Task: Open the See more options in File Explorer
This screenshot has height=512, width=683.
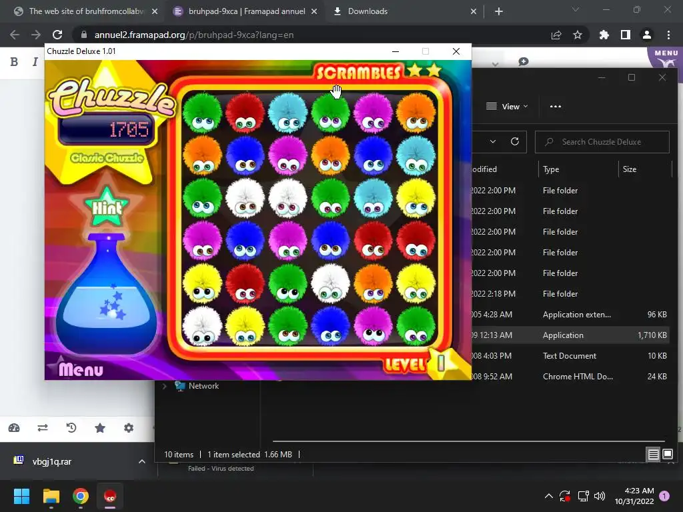Action: (x=556, y=106)
